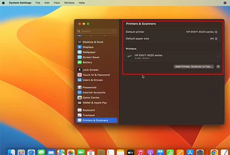Click Add Printer, Scanner or Fax button

point(194,67)
